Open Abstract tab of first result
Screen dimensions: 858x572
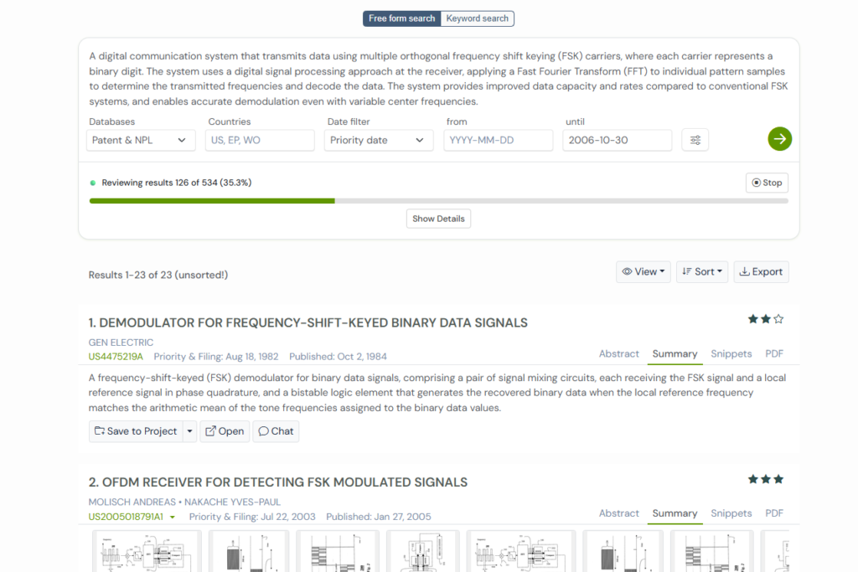point(618,354)
